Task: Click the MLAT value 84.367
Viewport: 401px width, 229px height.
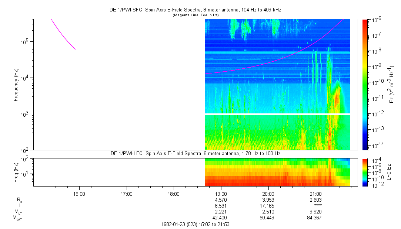Action: tap(315, 217)
